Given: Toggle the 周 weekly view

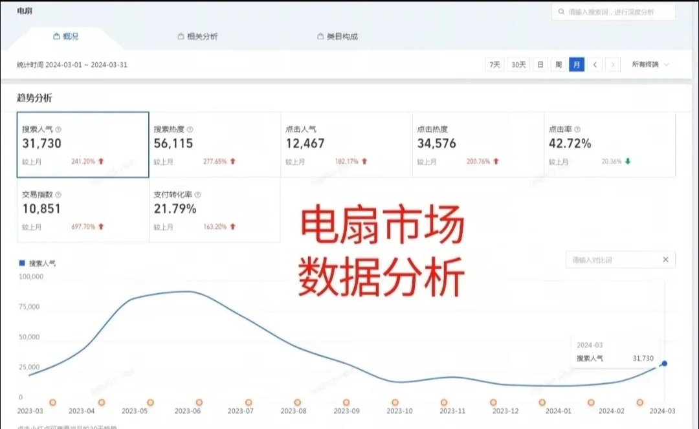Looking at the screenshot, I should (558, 64).
